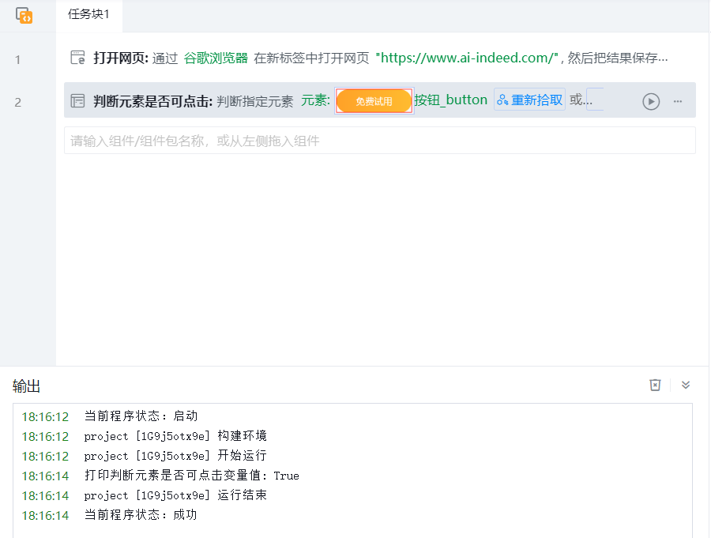Click line number 1 in the gutter
Screen dimensions: 711x538
coord(18,59)
